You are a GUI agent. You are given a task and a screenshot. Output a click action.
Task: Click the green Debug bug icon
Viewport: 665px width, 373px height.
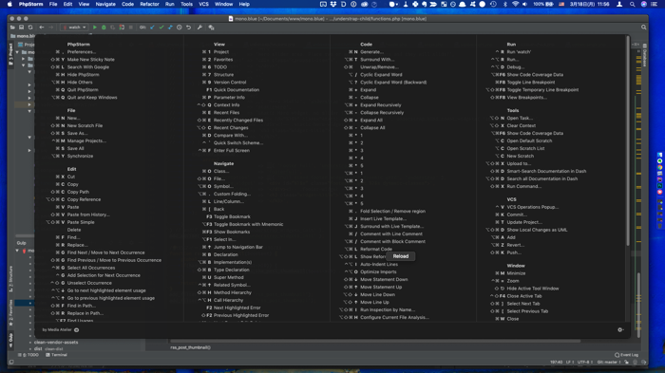coord(104,28)
